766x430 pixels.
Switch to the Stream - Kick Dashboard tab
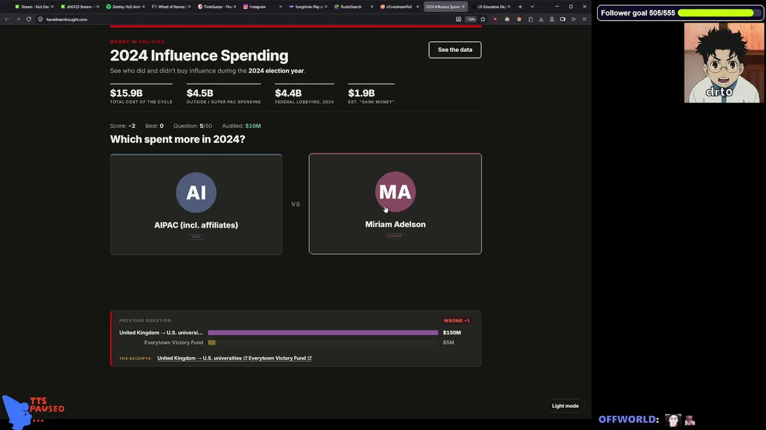tap(35, 7)
